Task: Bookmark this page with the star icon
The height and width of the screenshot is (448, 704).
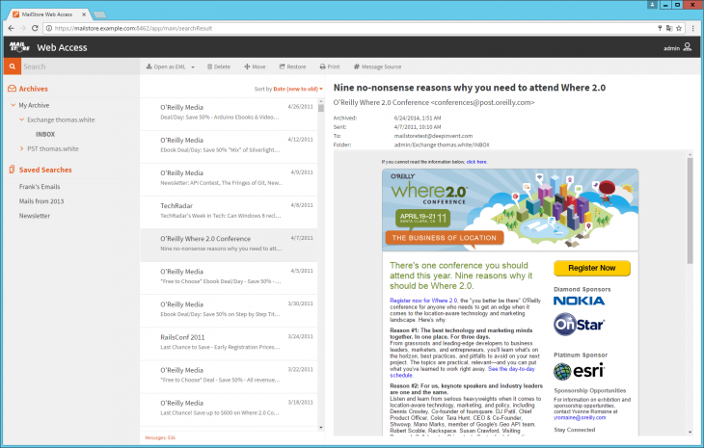Action: pyautogui.click(x=679, y=28)
